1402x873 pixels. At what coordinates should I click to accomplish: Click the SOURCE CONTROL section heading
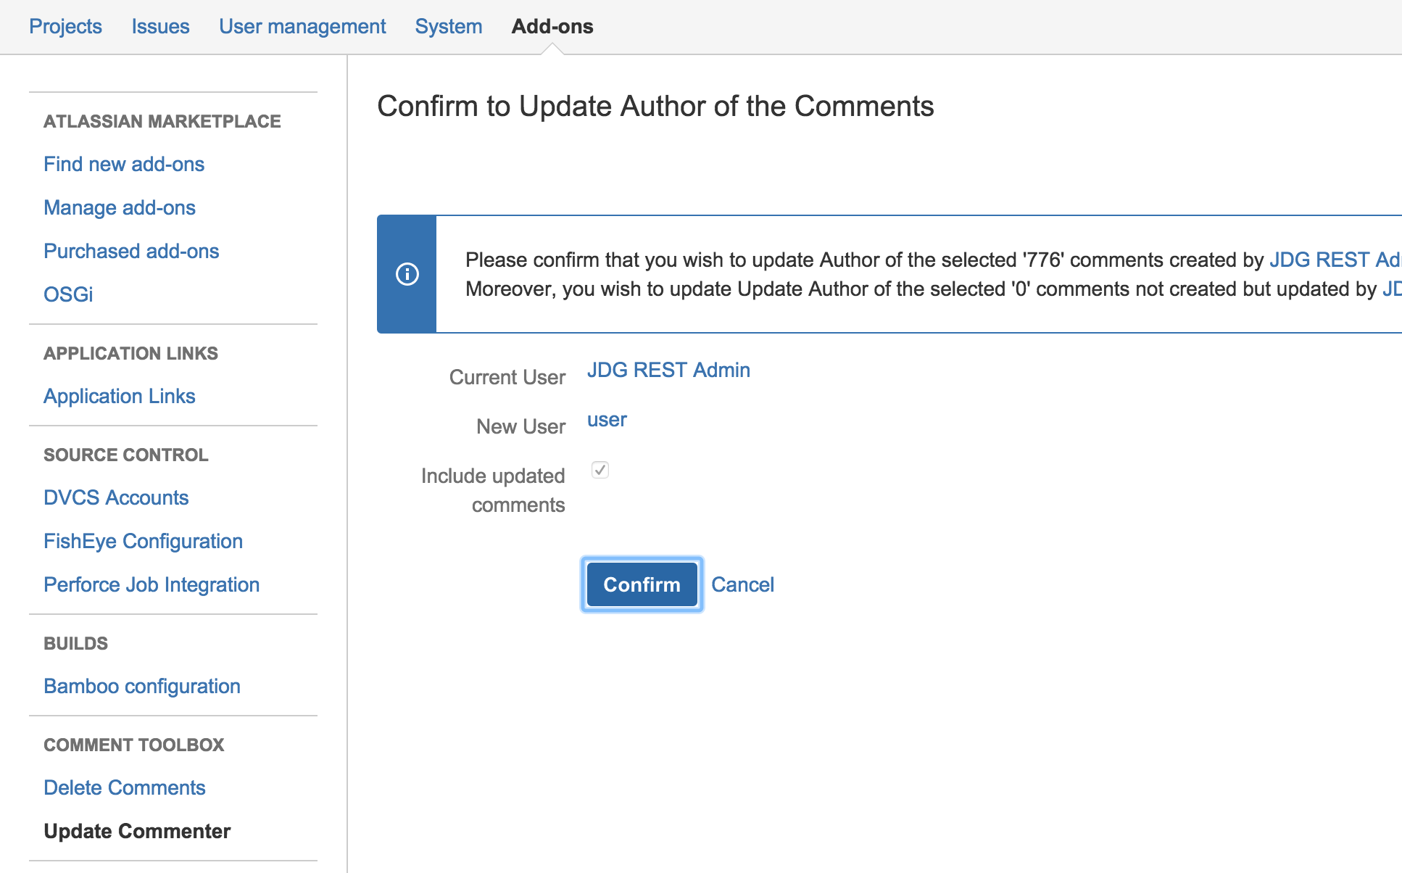tap(126, 455)
